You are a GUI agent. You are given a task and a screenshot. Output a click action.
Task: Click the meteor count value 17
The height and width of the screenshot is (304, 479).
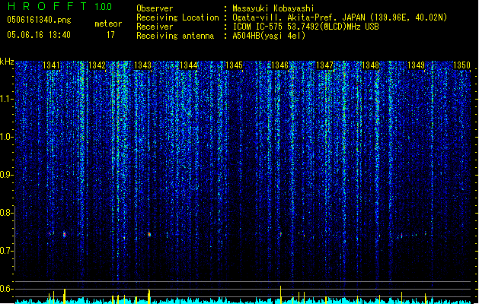110,35
